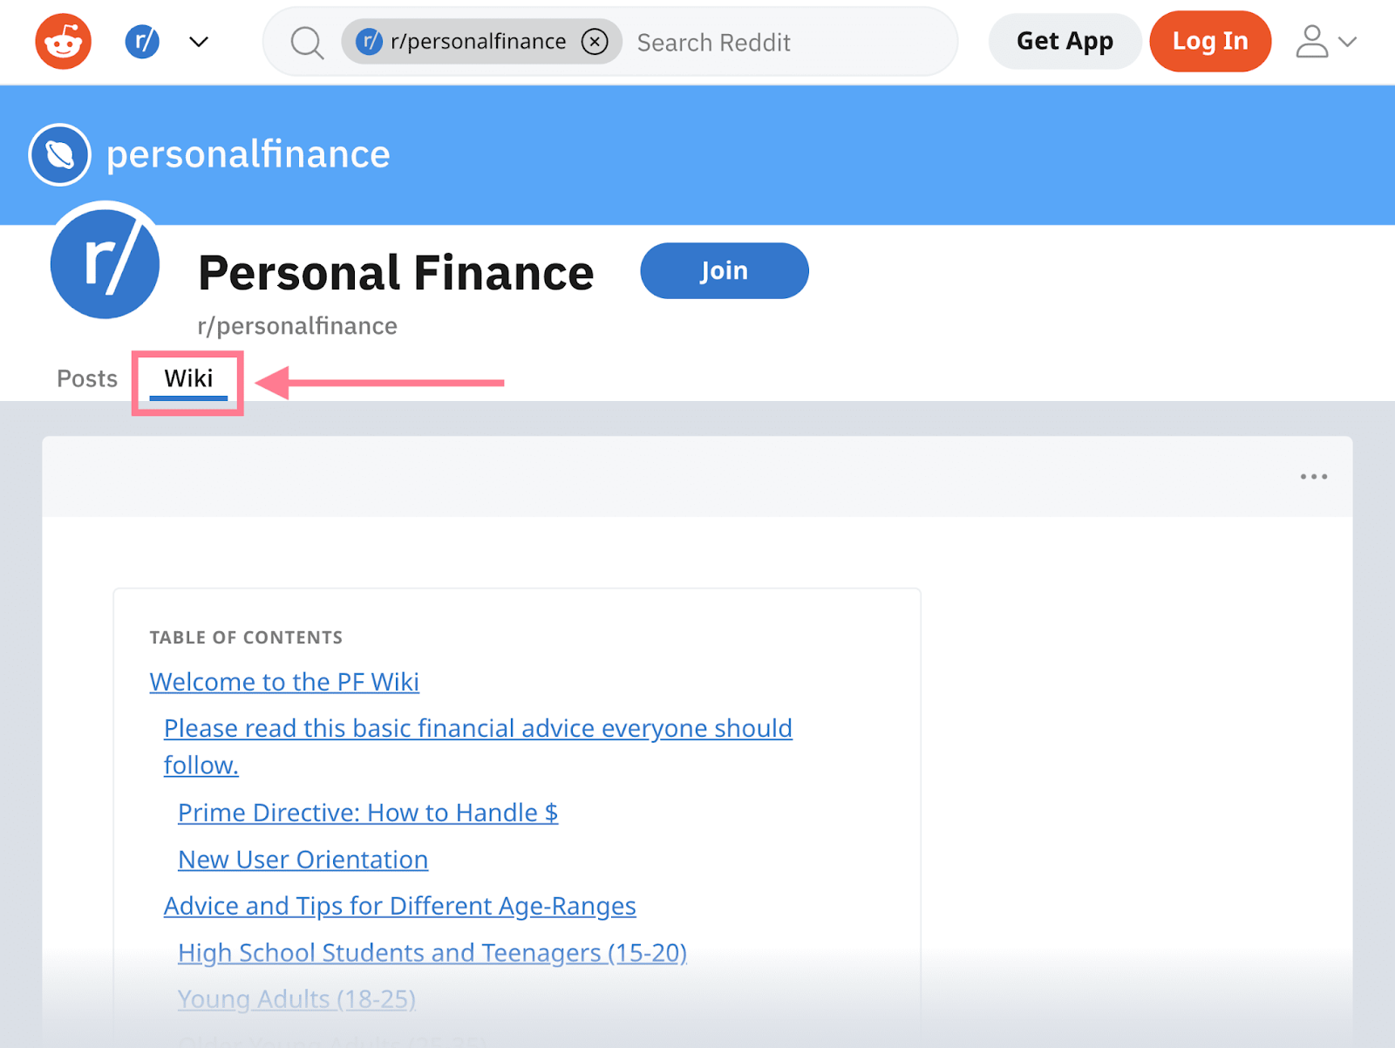Open the three-dot wiki options menu
This screenshot has height=1048, width=1395.
(x=1313, y=477)
